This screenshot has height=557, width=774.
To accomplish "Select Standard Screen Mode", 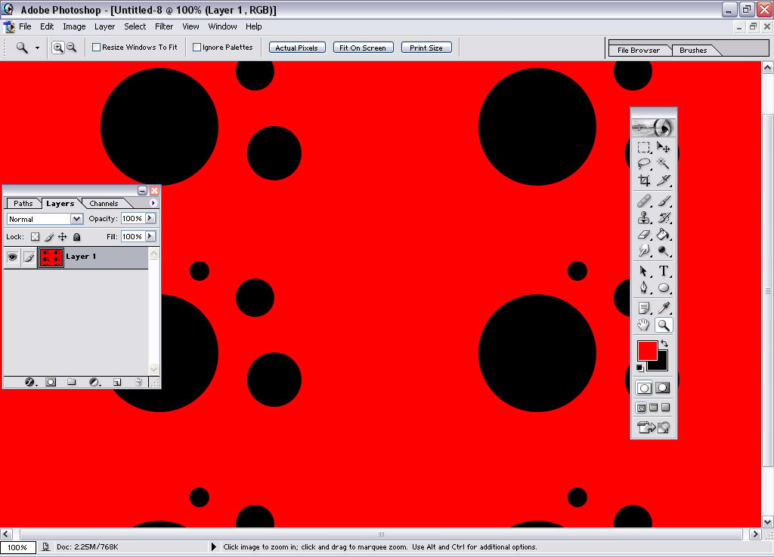I will coord(641,408).
